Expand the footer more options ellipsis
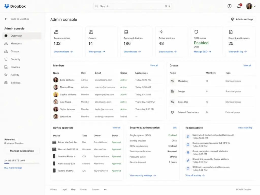The image size is (260, 195). (105, 189)
